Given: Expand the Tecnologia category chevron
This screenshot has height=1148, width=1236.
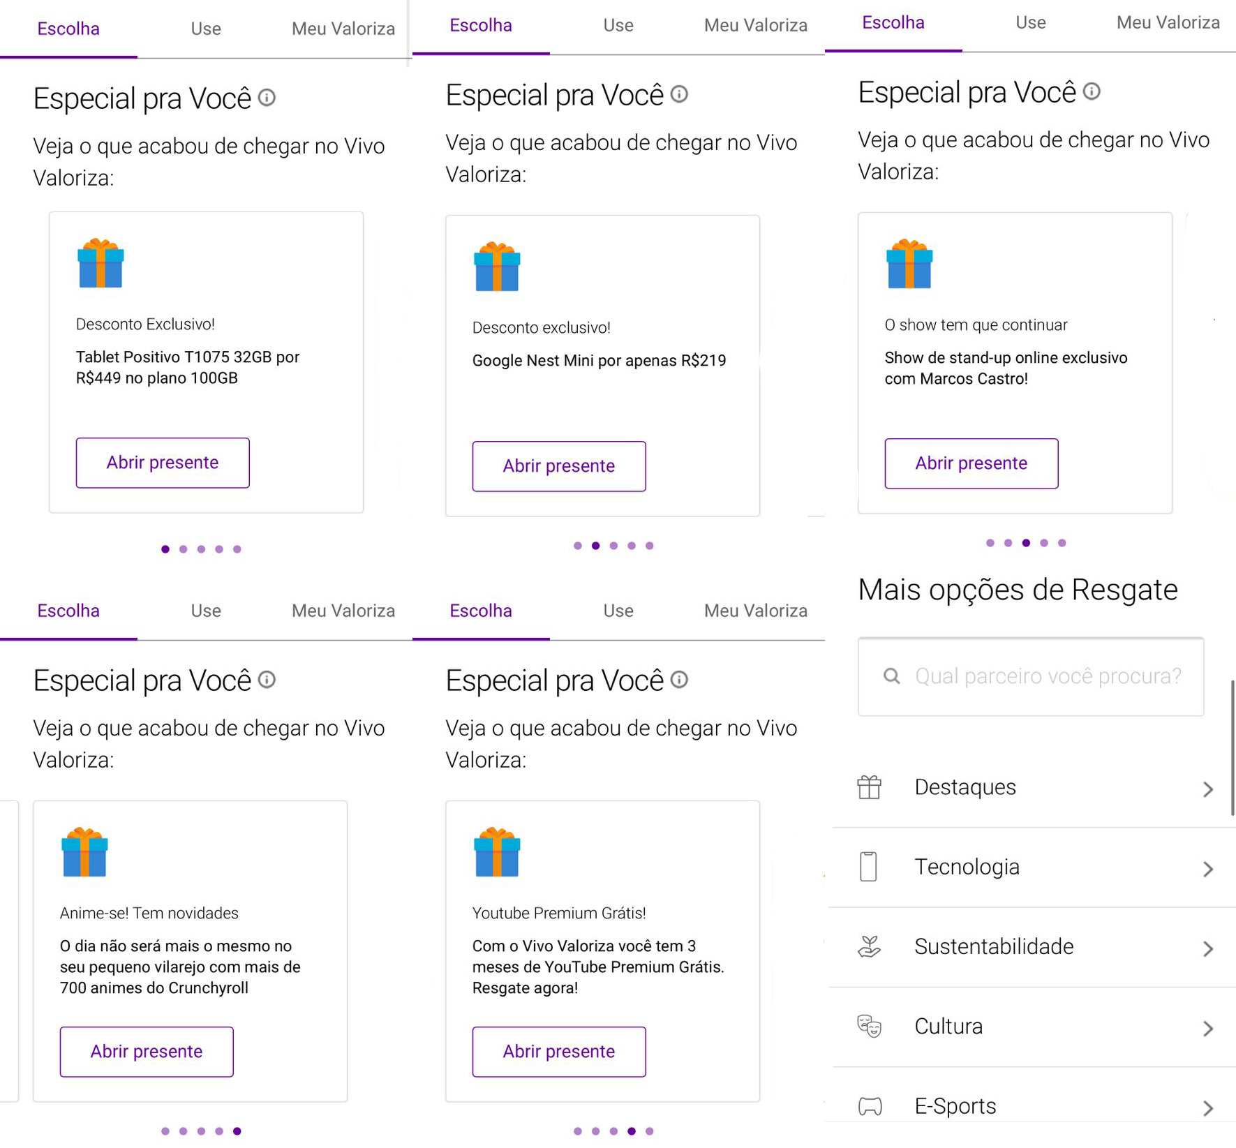Looking at the screenshot, I should [1207, 868].
